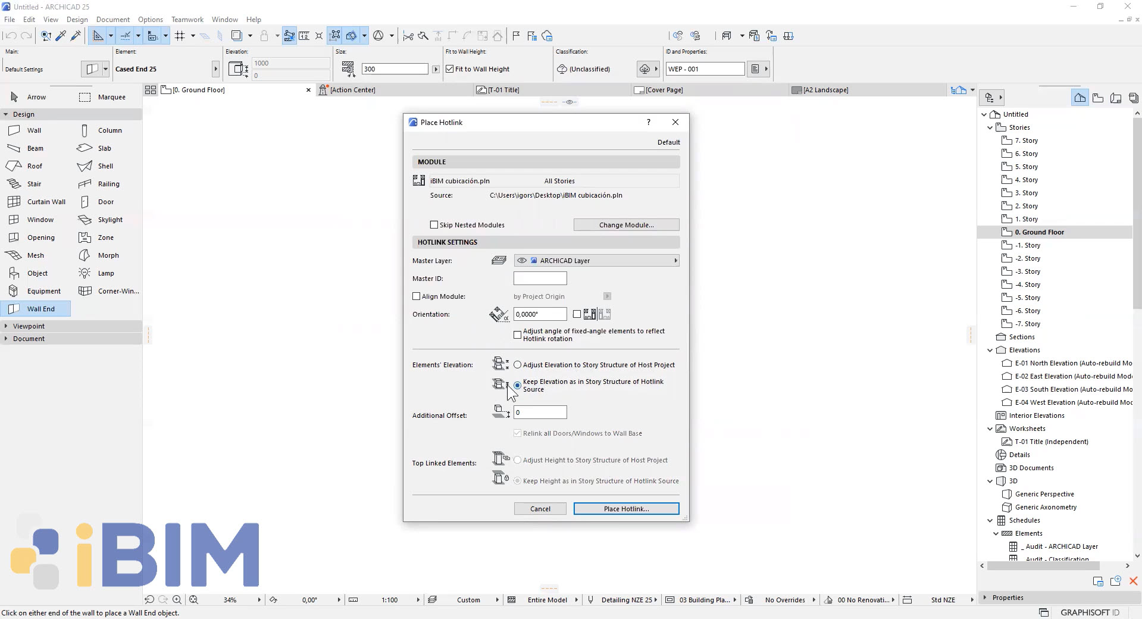Select Adjust Elevation to Story Structure radio button
This screenshot has width=1142, height=619.
(517, 365)
